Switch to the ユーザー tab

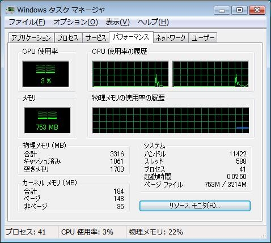click(x=203, y=38)
